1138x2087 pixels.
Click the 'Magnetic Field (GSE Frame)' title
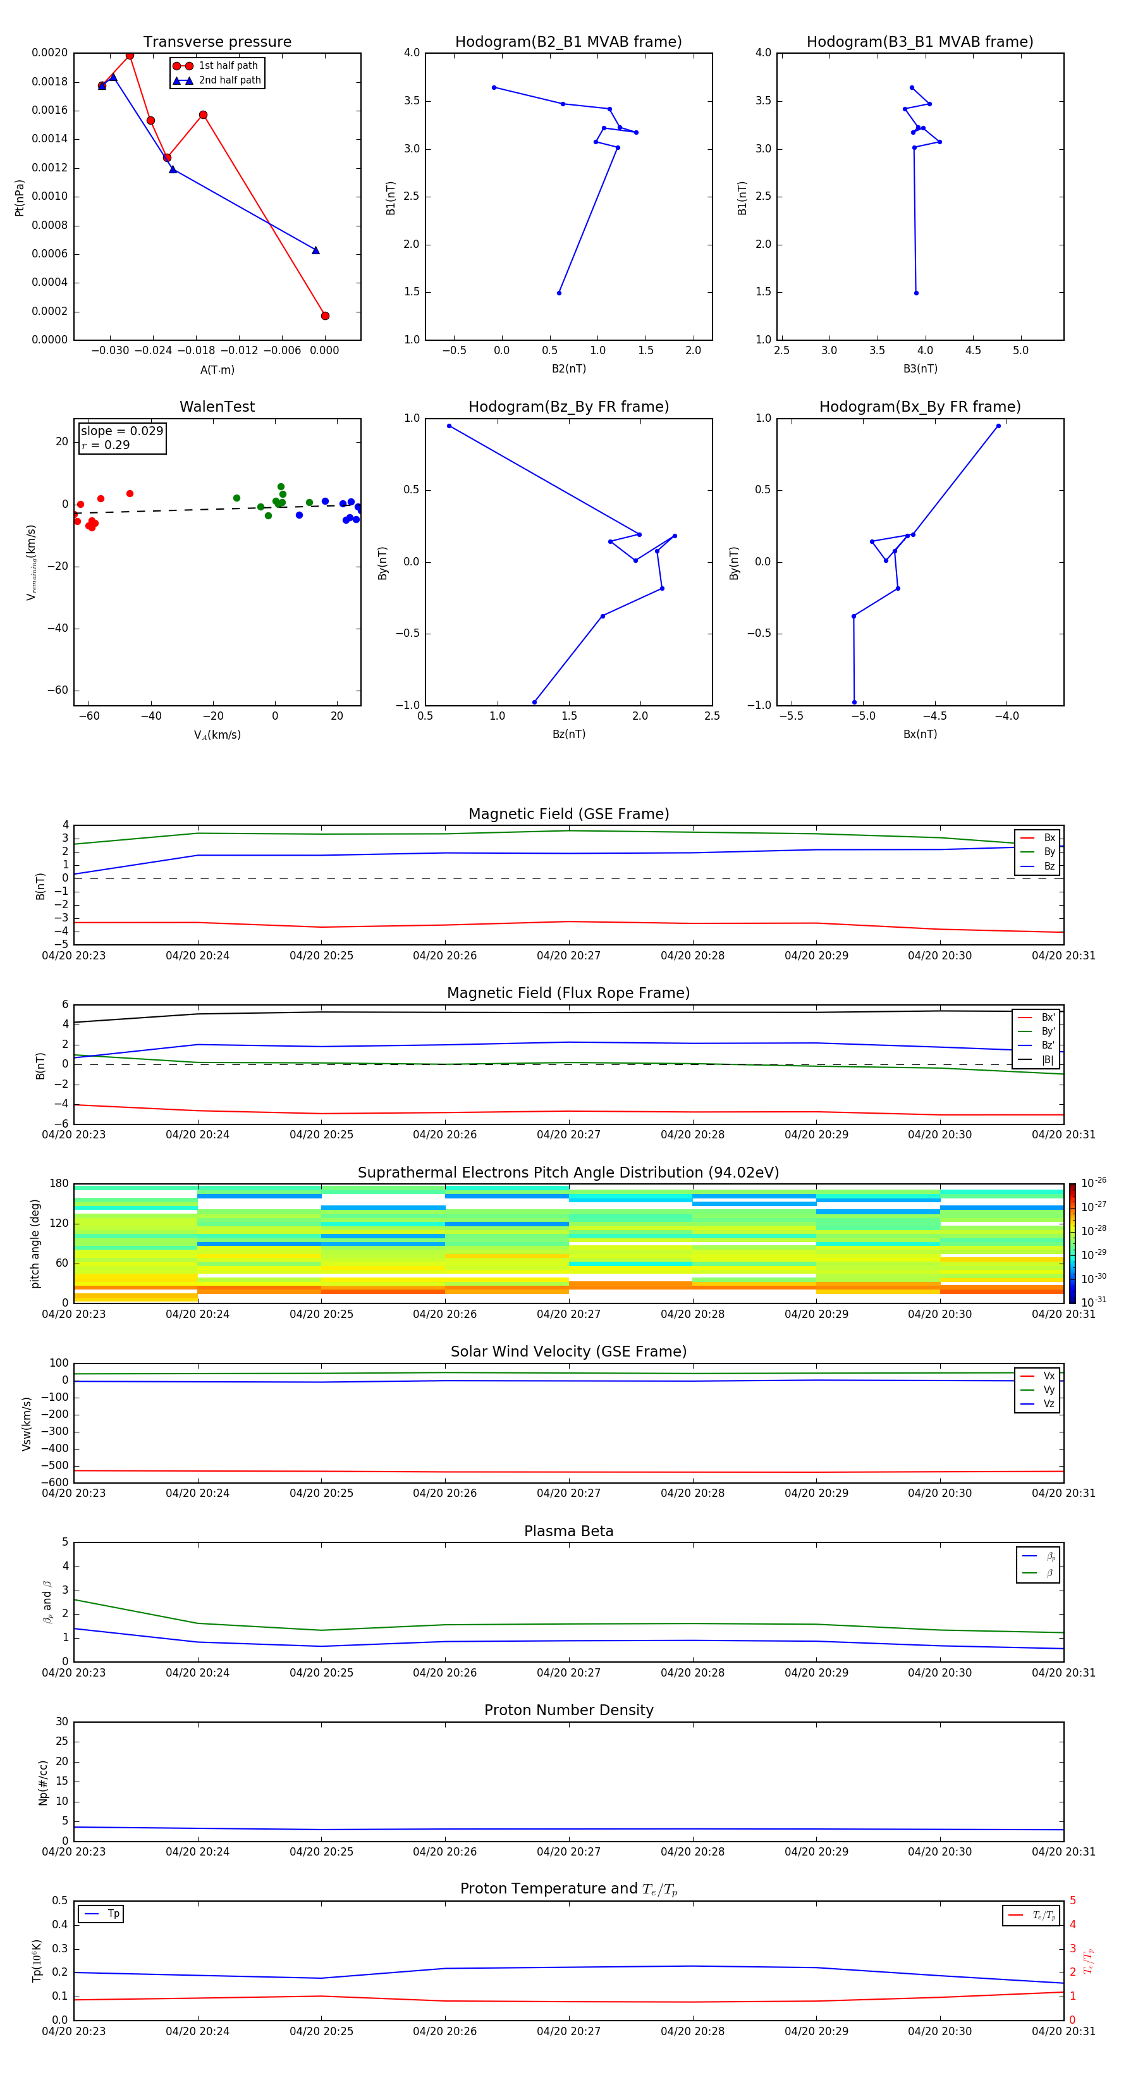tap(568, 814)
